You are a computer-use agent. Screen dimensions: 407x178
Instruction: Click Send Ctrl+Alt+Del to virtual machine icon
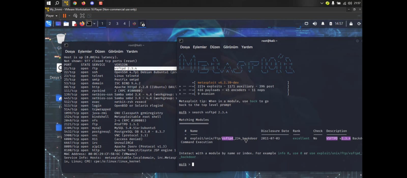(x=75, y=16)
